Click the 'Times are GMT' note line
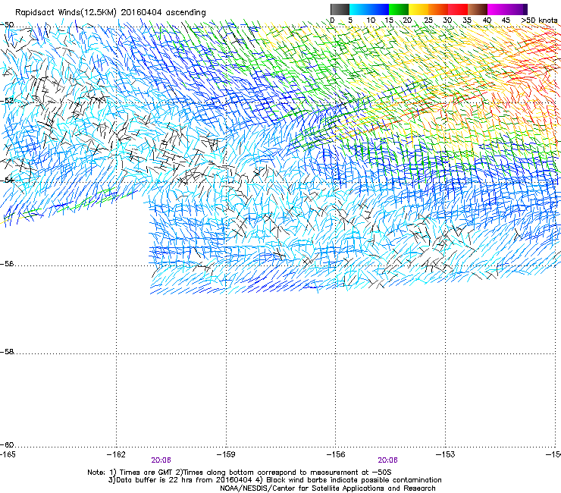The image size is (561, 493). click(240, 473)
